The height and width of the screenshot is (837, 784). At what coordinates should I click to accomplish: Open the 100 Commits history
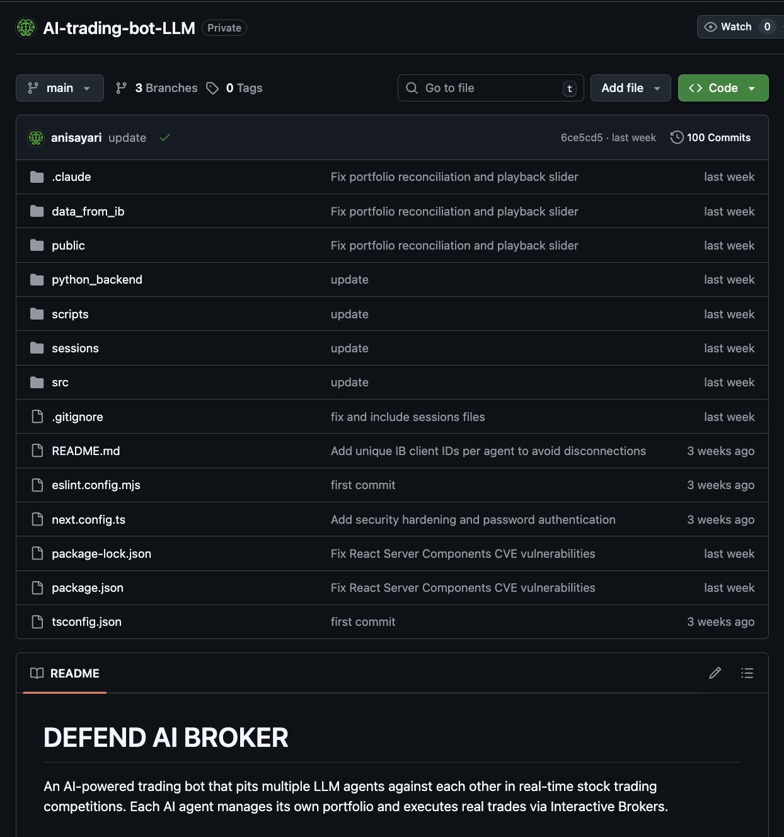tap(710, 137)
